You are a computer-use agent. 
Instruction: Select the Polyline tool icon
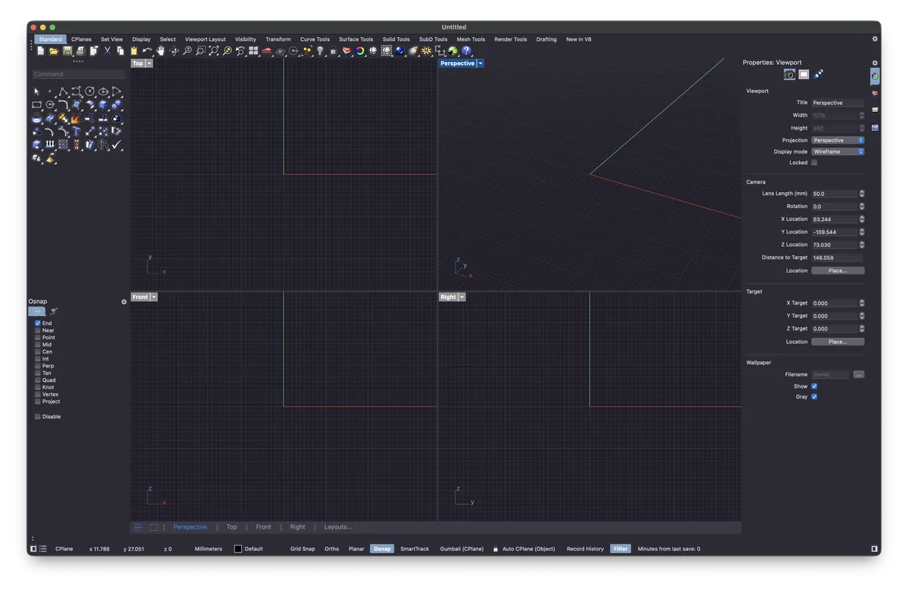pos(64,91)
